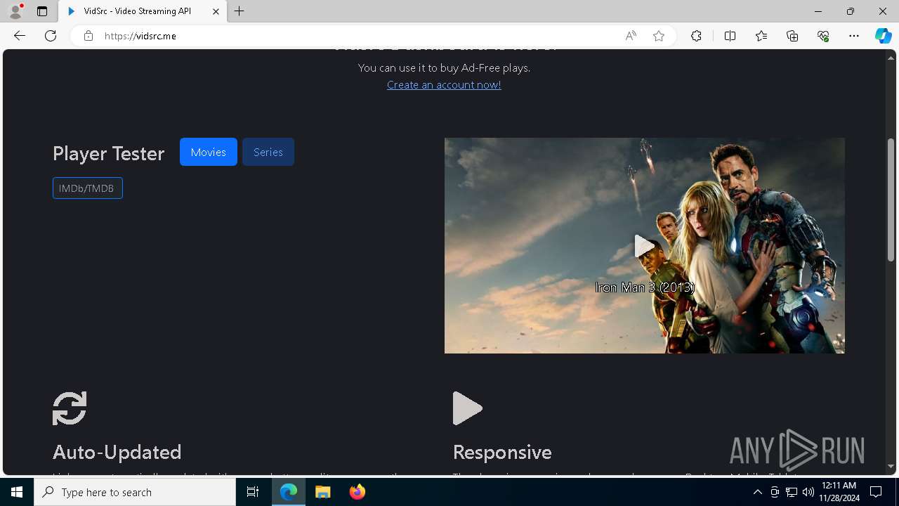Open File Explorer from the taskbar
The width and height of the screenshot is (899, 506).
323,492
